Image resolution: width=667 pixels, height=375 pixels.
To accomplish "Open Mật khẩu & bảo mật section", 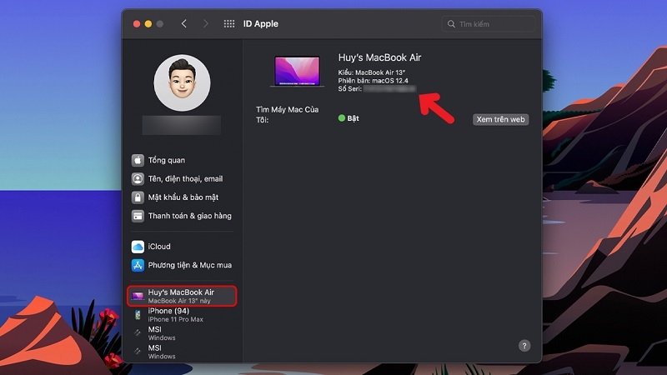I will (x=182, y=197).
